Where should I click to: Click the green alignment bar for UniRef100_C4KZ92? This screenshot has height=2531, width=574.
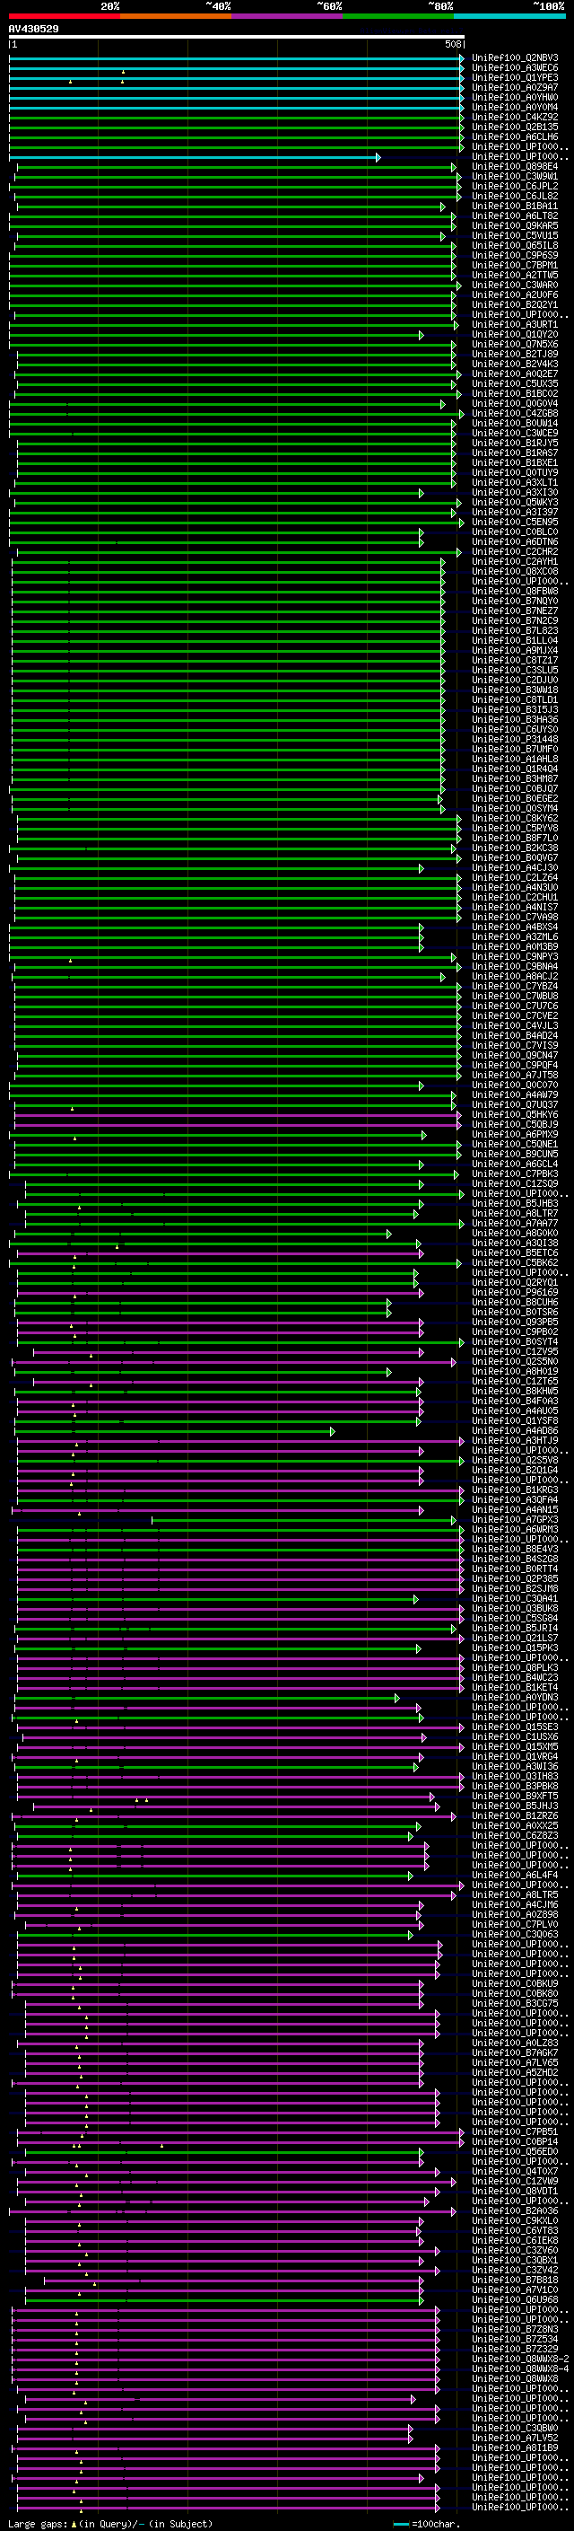click(x=237, y=118)
